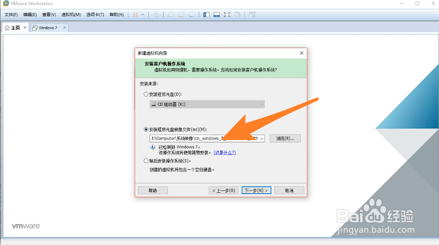
Task: Open the 选项卡(T) menu
Action: point(95,14)
